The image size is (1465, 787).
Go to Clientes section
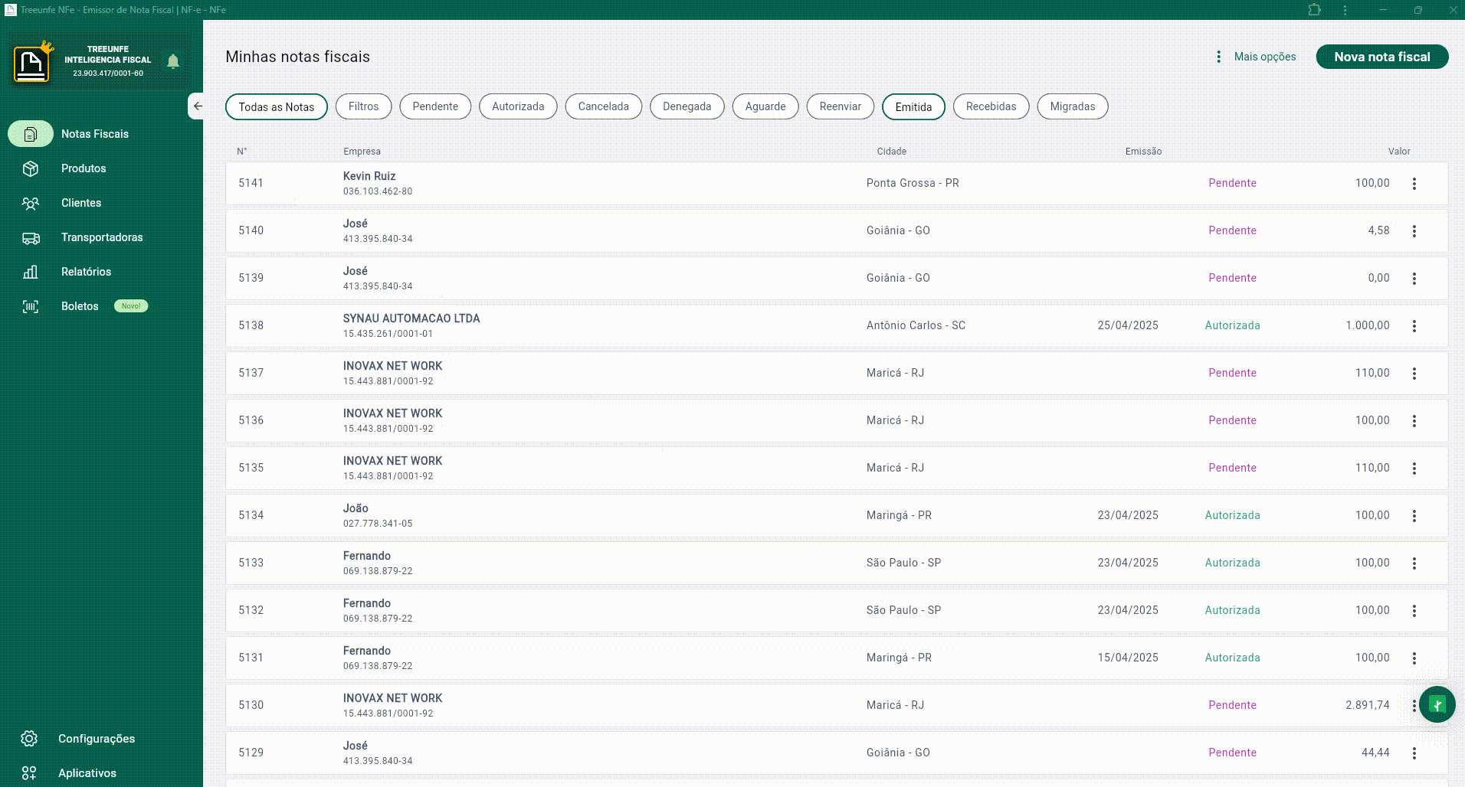click(x=80, y=203)
